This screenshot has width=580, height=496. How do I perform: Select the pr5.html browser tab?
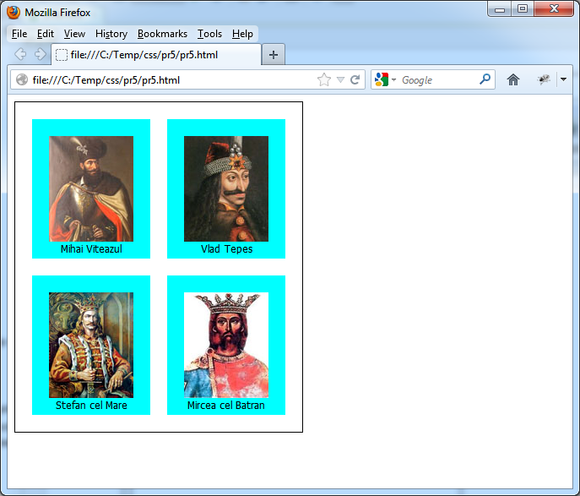[156, 55]
